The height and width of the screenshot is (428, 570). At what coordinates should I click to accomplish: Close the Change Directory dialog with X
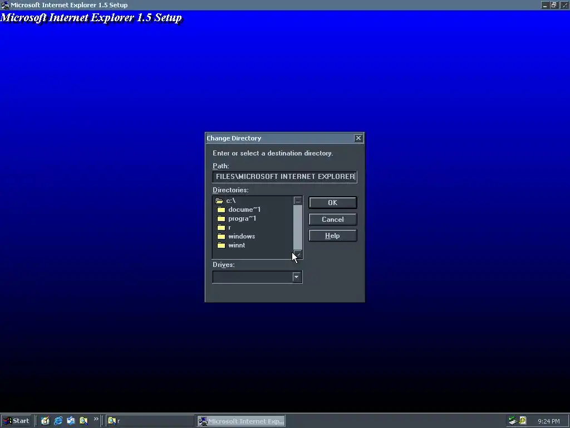(x=358, y=138)
